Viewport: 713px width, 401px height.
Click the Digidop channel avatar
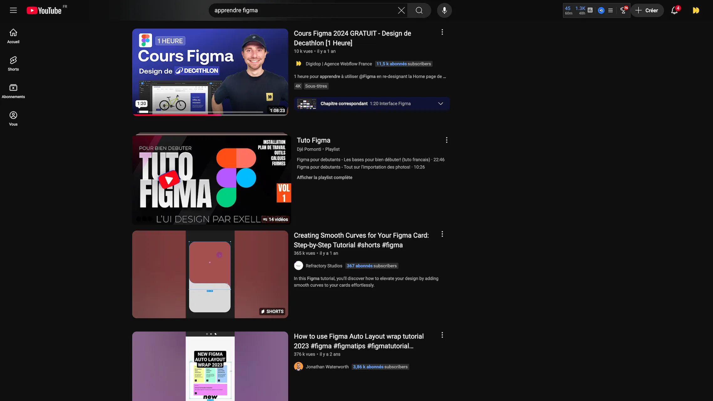tap(299, 64)
